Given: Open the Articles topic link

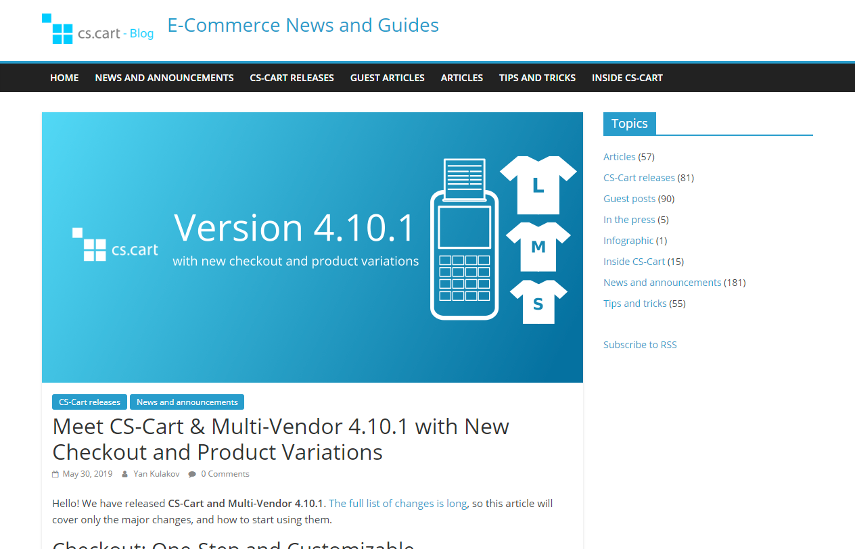Looking at the screenshot, I should point(619,157).
